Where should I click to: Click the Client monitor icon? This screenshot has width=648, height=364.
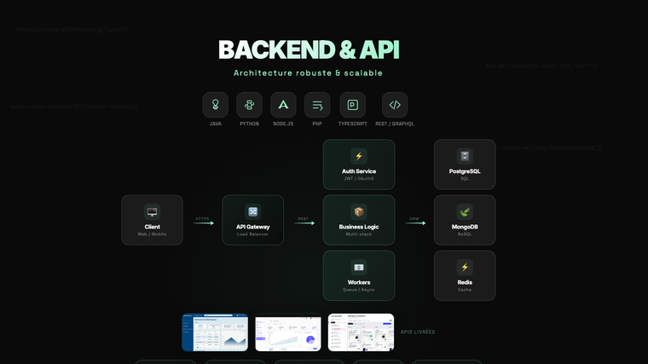(x=152, y=212)
